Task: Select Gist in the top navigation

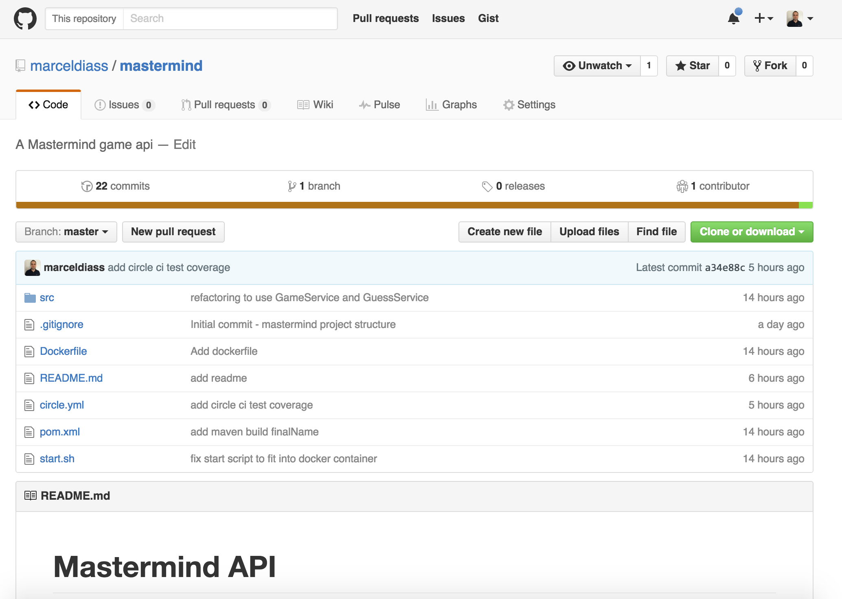Action: [488, 18]
